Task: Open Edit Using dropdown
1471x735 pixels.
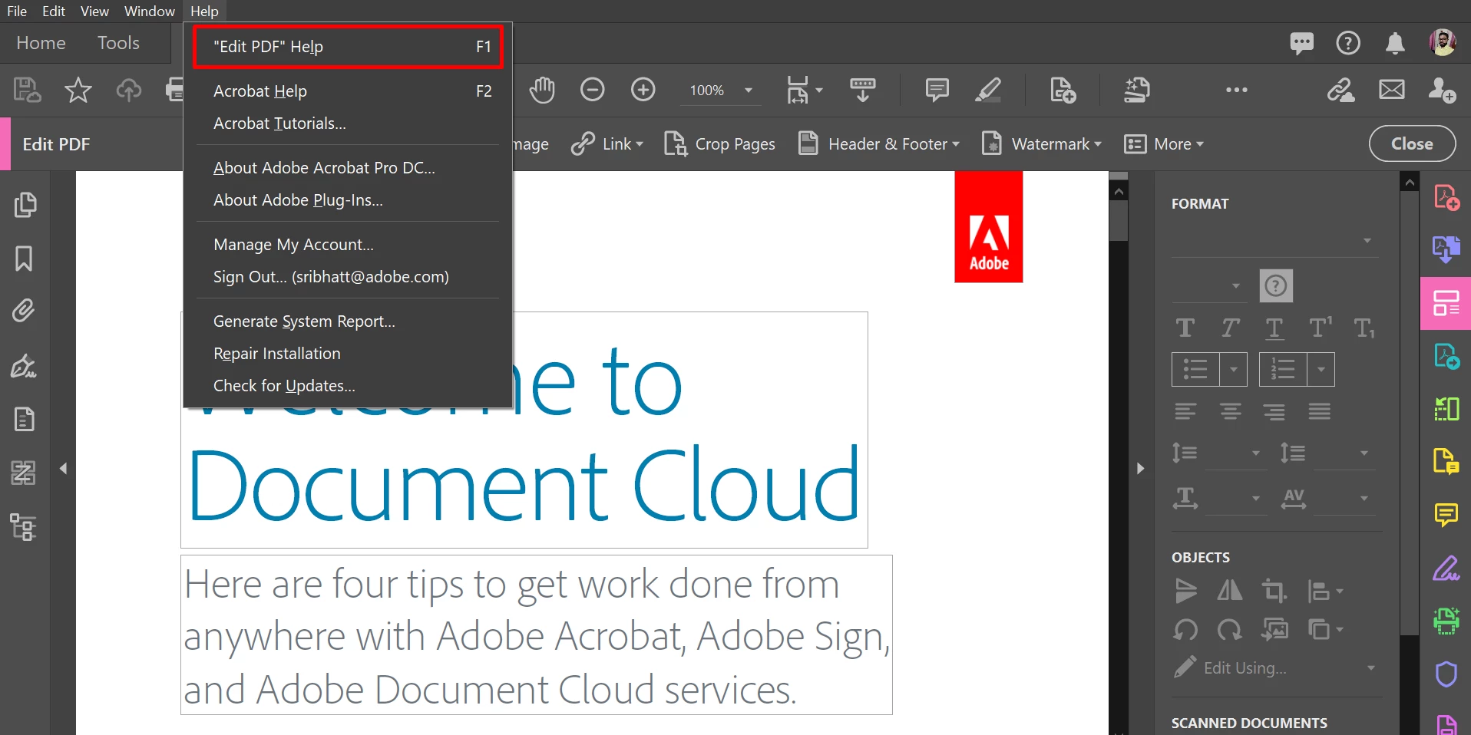Action: (1274, 667)
